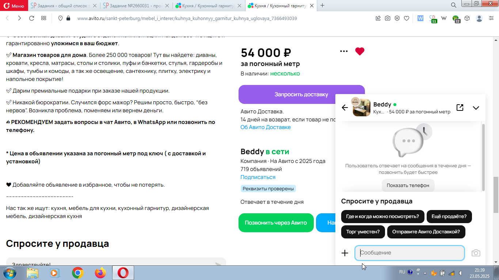Click the edit page pencil icon in address bar
The image size is (499, 280).
(378, 18)
